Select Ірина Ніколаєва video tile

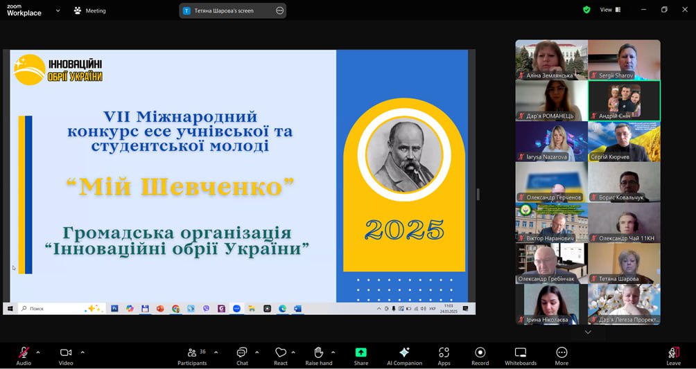pos(552,304)
